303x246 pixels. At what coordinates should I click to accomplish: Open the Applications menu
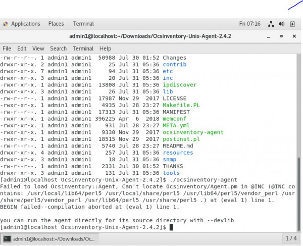pos(26,24)
